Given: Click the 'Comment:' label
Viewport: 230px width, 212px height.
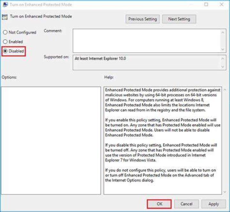Looking at the screenshot, I should tap(53, 31).
